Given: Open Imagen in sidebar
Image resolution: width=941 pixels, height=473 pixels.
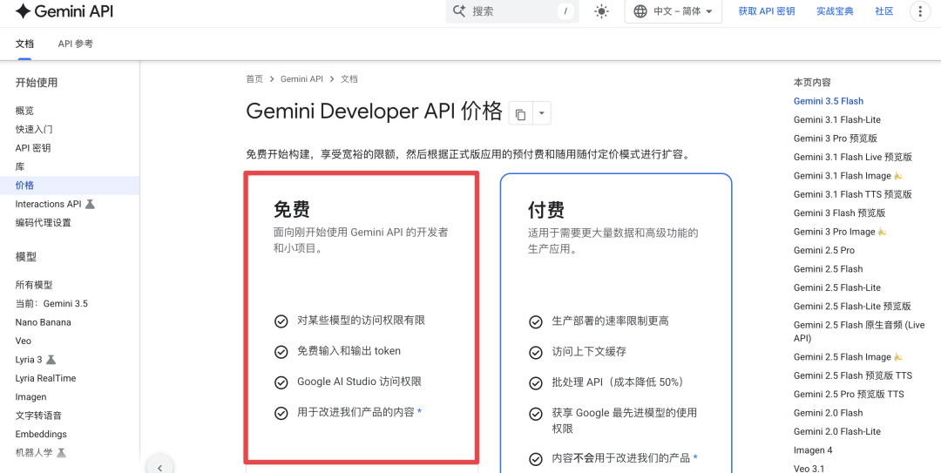Looking at the screenshot, I should click(x=30, y=396).
